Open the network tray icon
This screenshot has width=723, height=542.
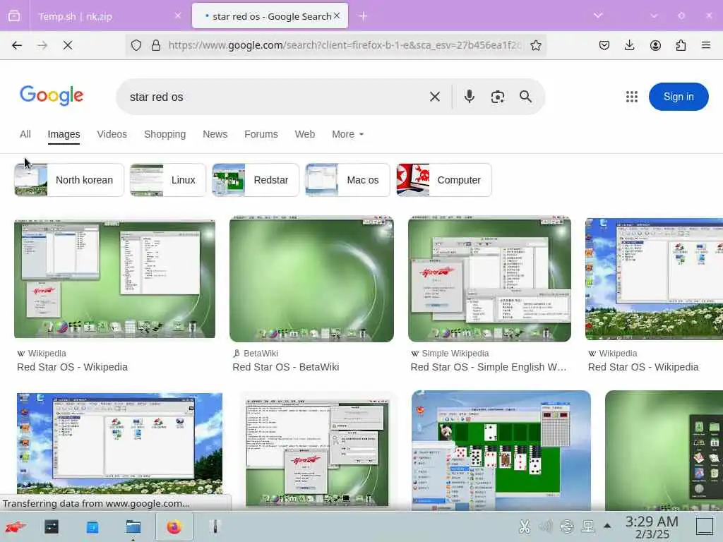point(588,526)
